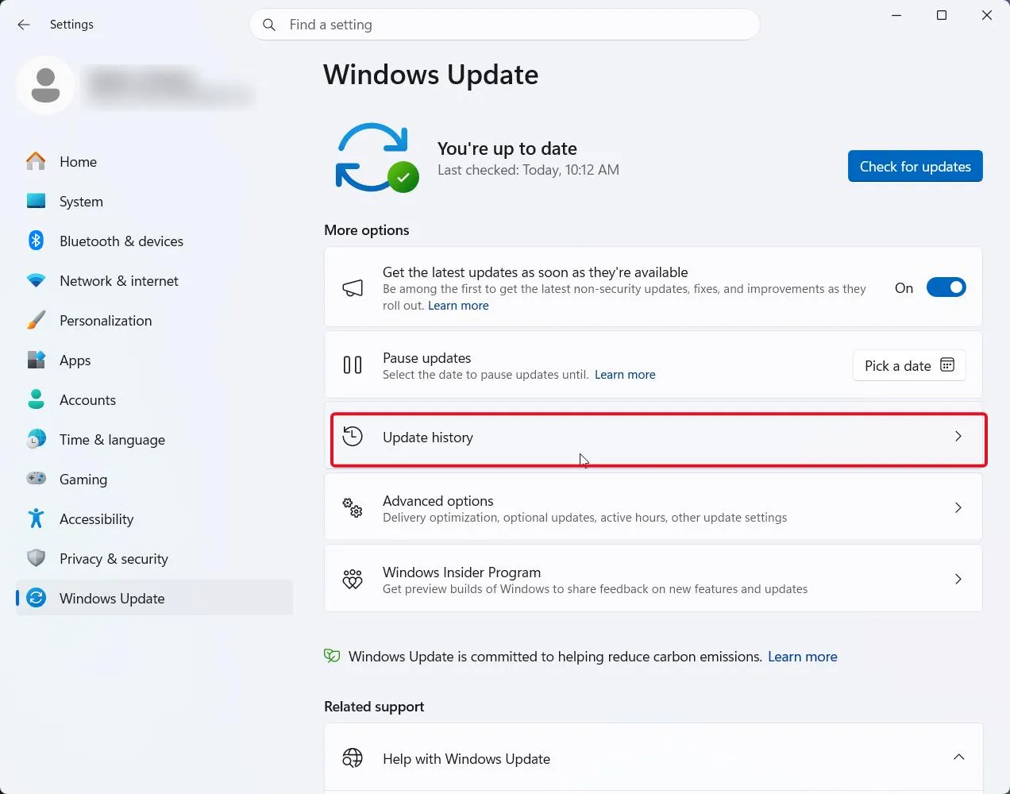Click the back arrow icon in Settings

click(24, 25)
